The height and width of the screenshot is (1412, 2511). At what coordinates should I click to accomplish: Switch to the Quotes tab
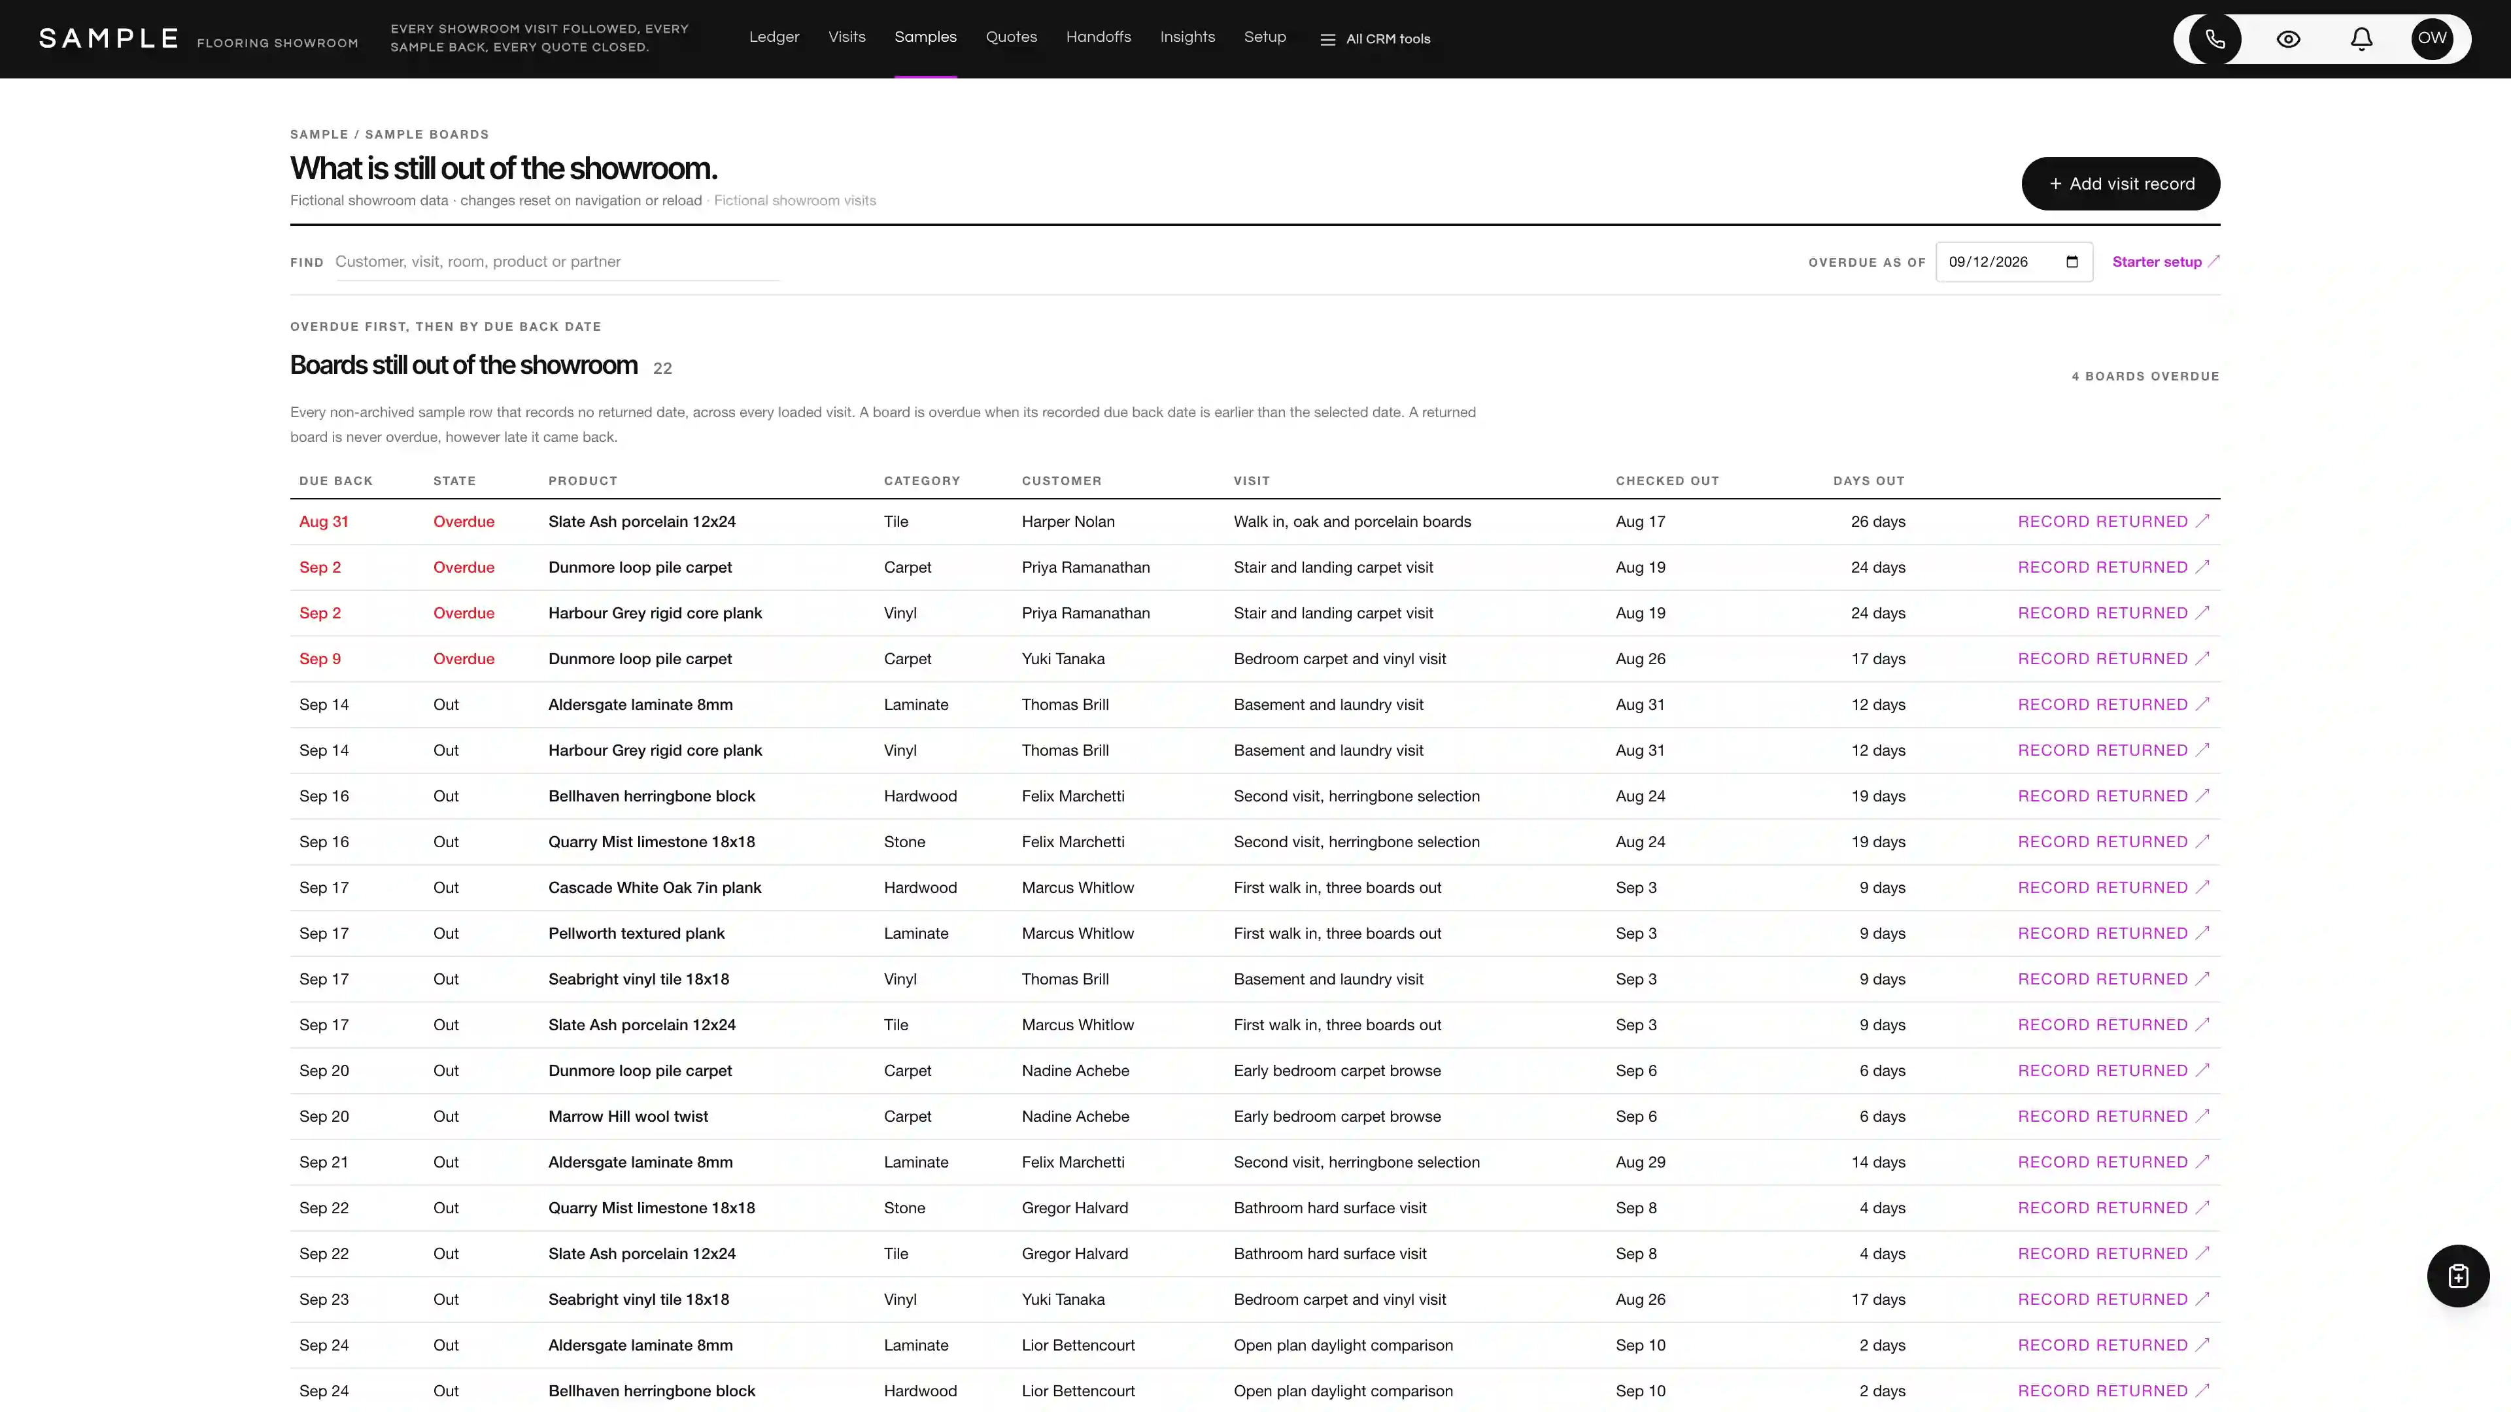(x=1011, y=37)
